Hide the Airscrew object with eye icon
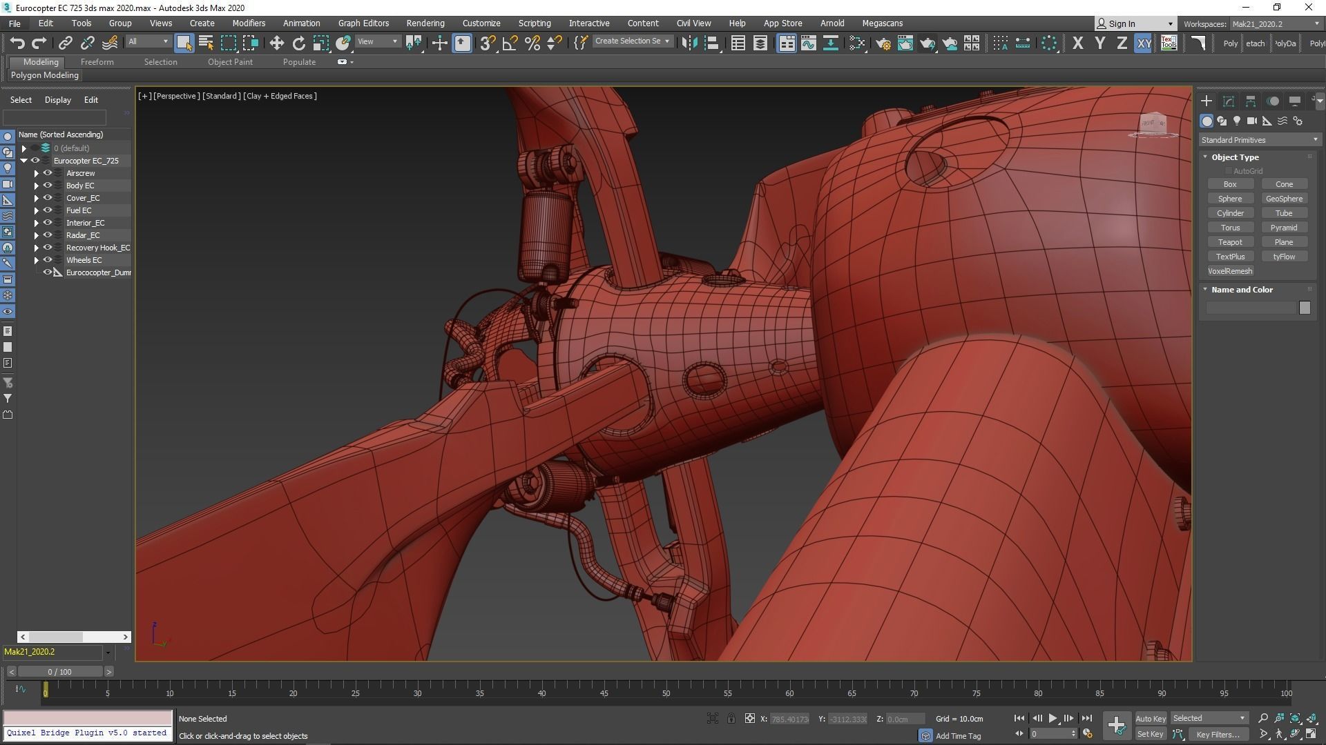The height and width of the screenshot is (745, 1326). point(48,173)
